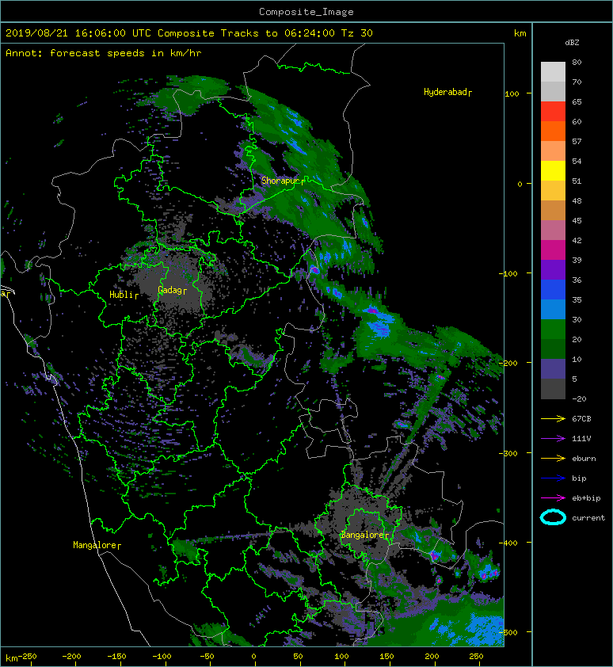Click the cyan current ellipse legend icon
The image size is (613, 667).
(x=553, y=517)
